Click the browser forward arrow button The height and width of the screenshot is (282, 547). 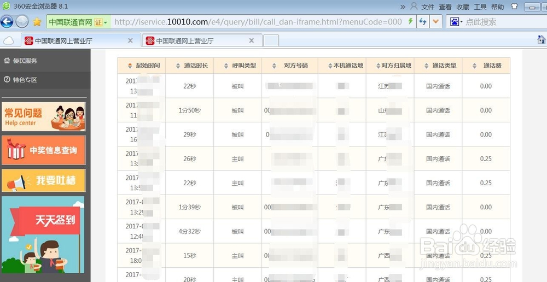click(x=22, y=22)
